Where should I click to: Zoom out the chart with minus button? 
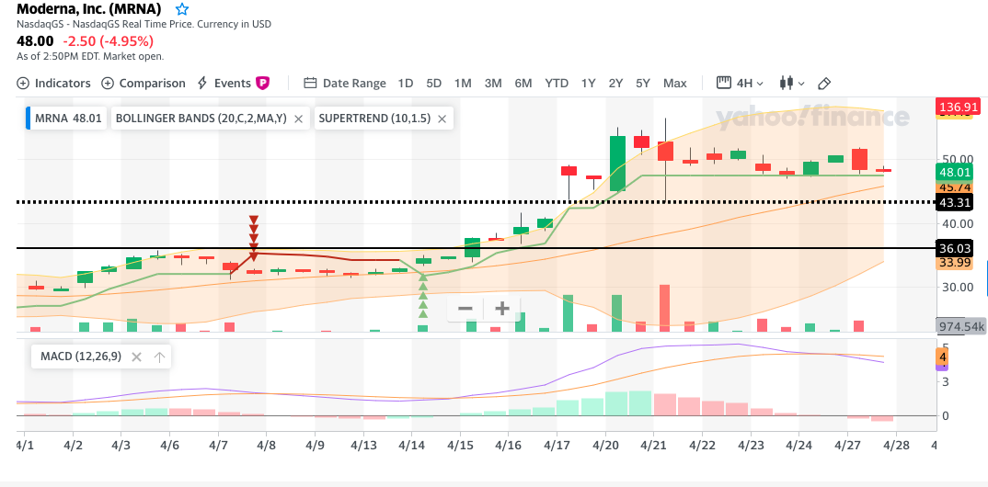[465, 309]
